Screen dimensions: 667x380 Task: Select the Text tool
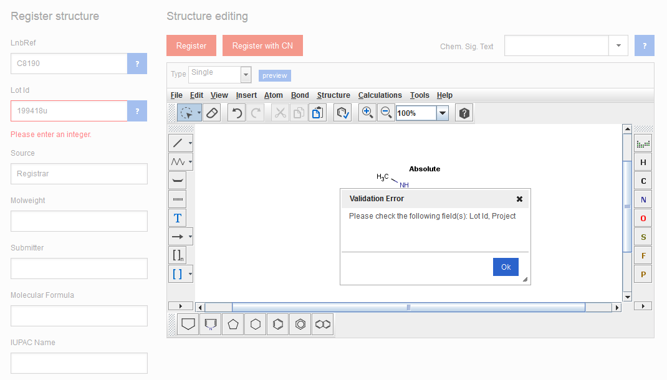177,217
